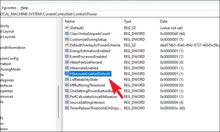The height and width of the screenshot is (132, 220).
Task: Click the Class1InitialUnparkCount DWORD icon
Action: click(x=67, y=33)
